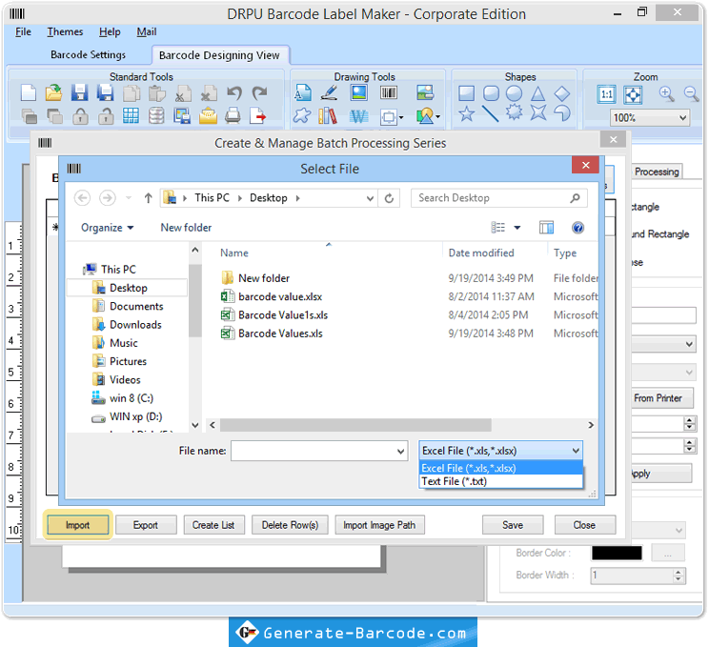Open the File name combo box dropdown
The image size is (709, 647).
coord(400,452)
